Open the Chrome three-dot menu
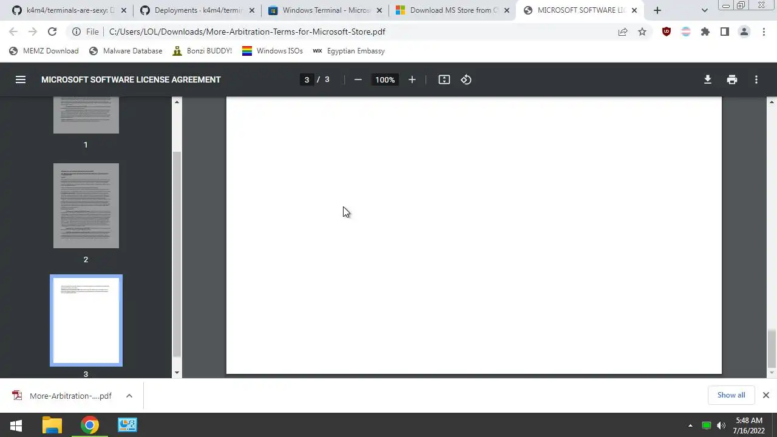This screenshot has width=777, height=437. [764, 32]
